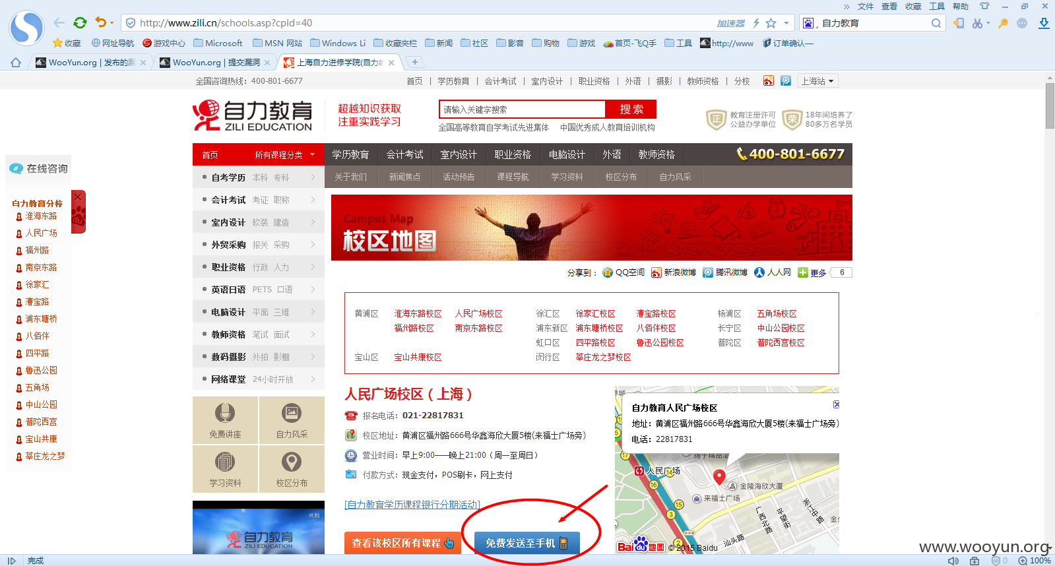Click the 自力风采 picture icon

(x=292, y=413)
